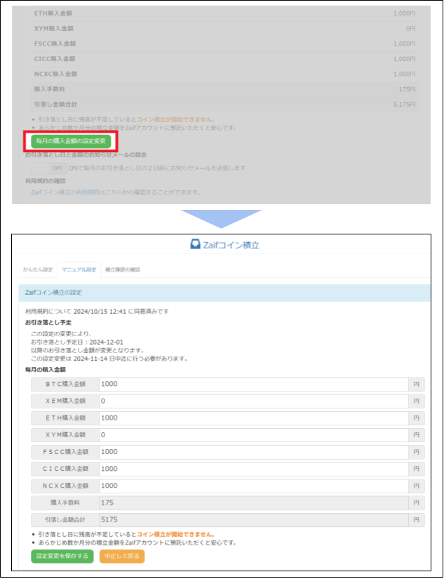Click the Zaifコイン積立の設定 panel header
This screenshot has width=444, height=579.
[x=224, y=293]
